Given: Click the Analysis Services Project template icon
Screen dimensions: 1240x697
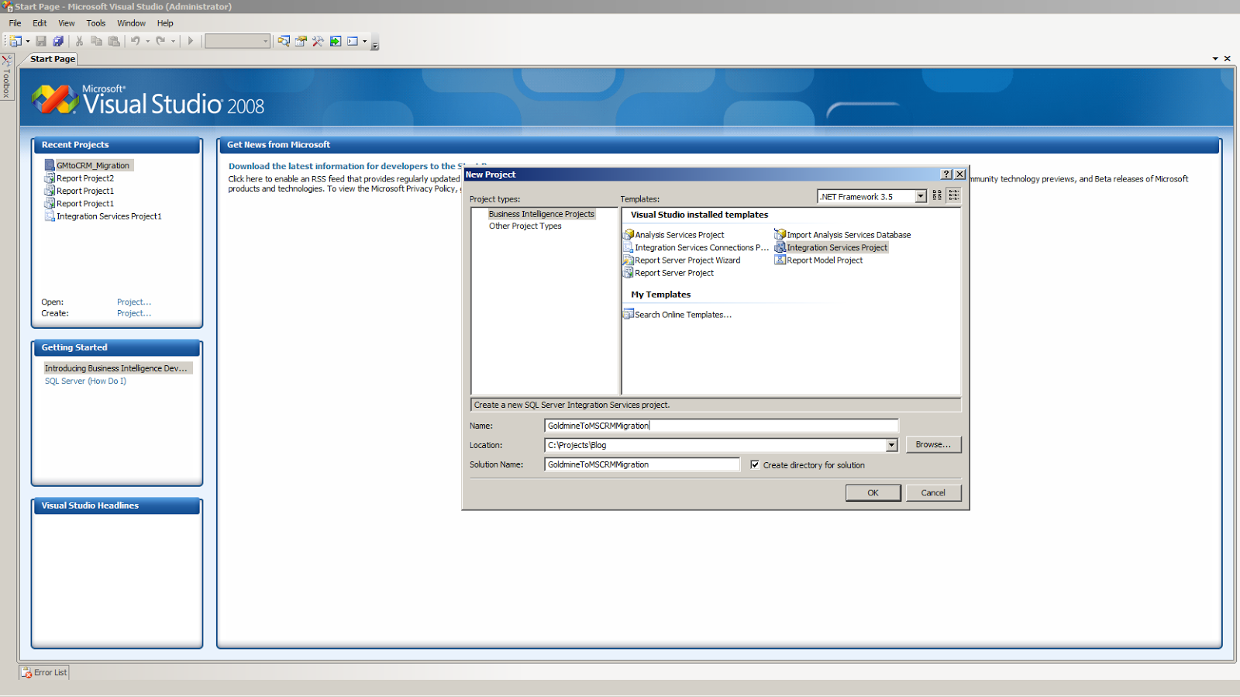Looking at the screenshot, I should pyautogui.click(x=629, y=234).
